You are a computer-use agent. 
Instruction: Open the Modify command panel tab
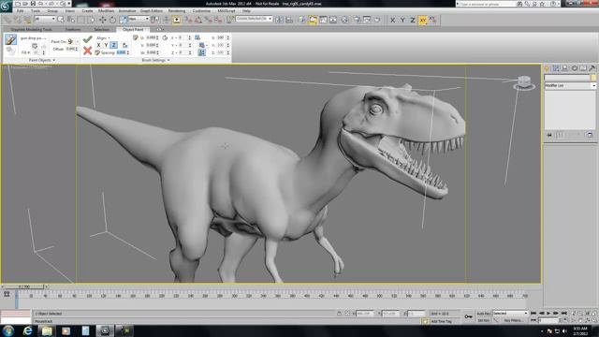tap(556, 68)
